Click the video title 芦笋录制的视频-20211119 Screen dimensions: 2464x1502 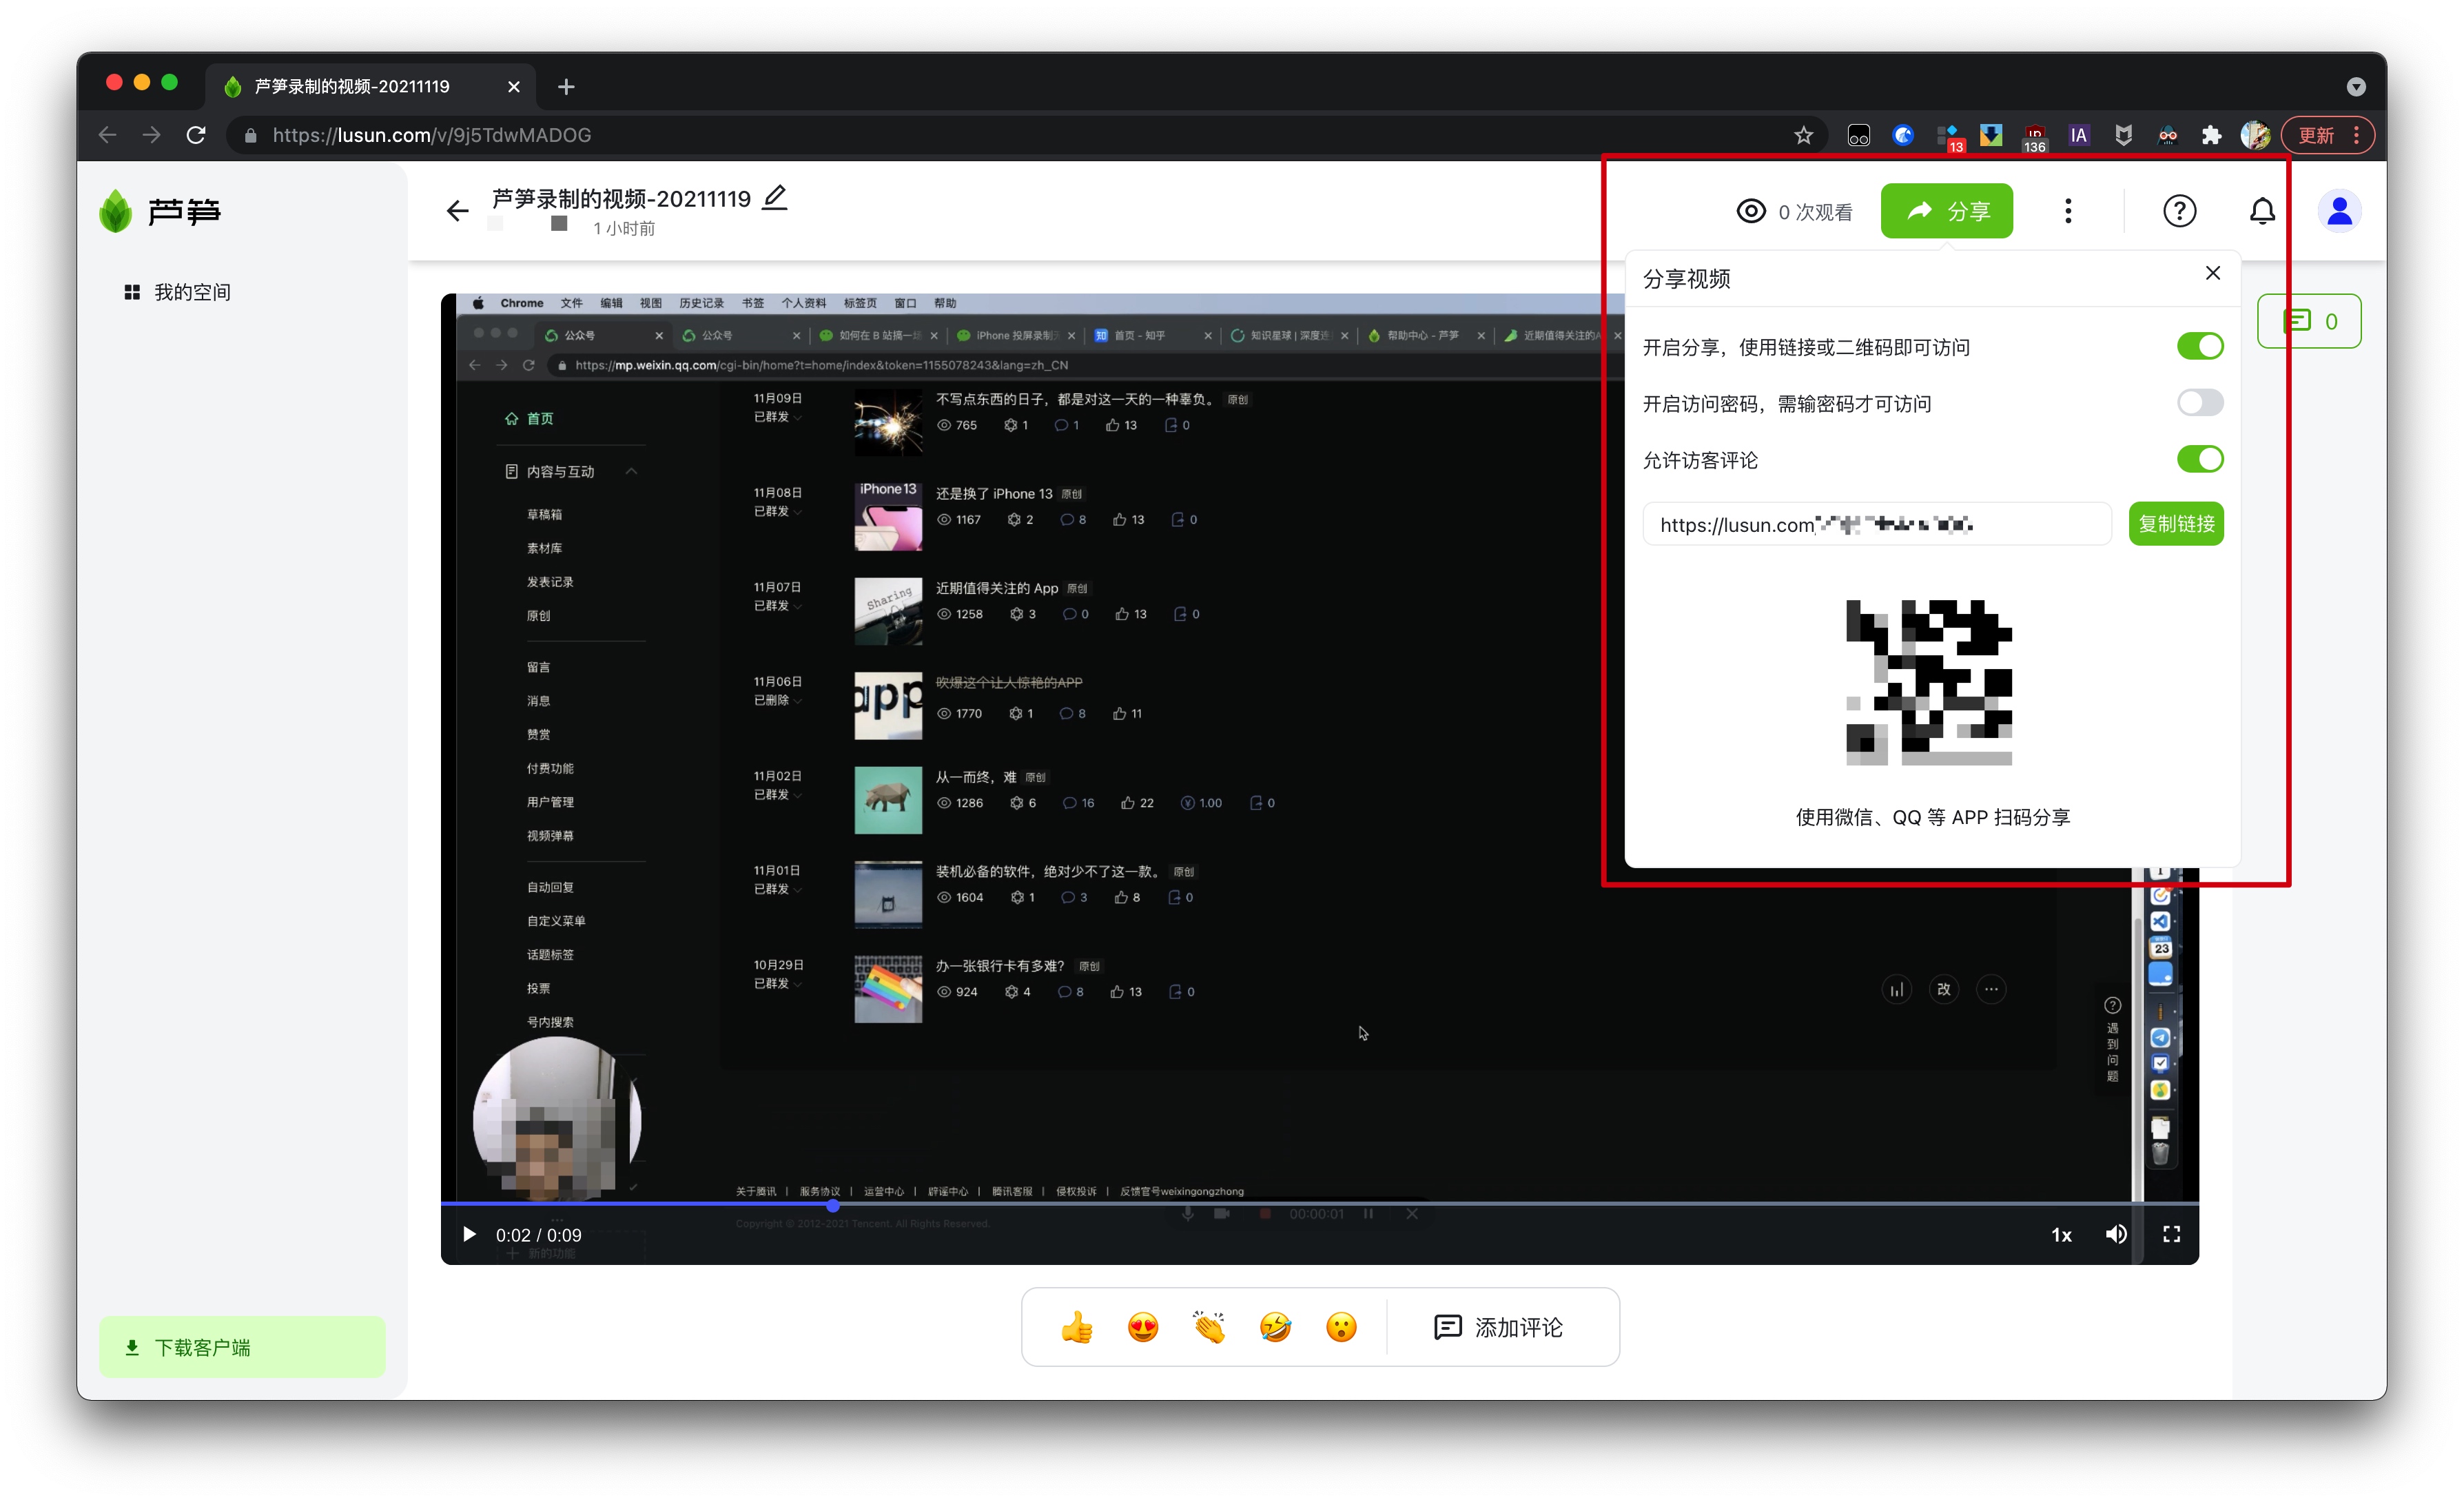coord(621,199)
